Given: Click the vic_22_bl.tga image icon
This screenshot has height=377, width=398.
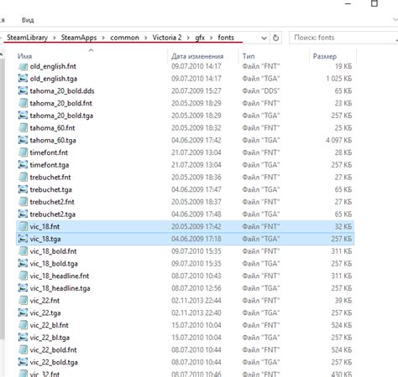Looking at the screenshot, I should [x=23, y=338].
